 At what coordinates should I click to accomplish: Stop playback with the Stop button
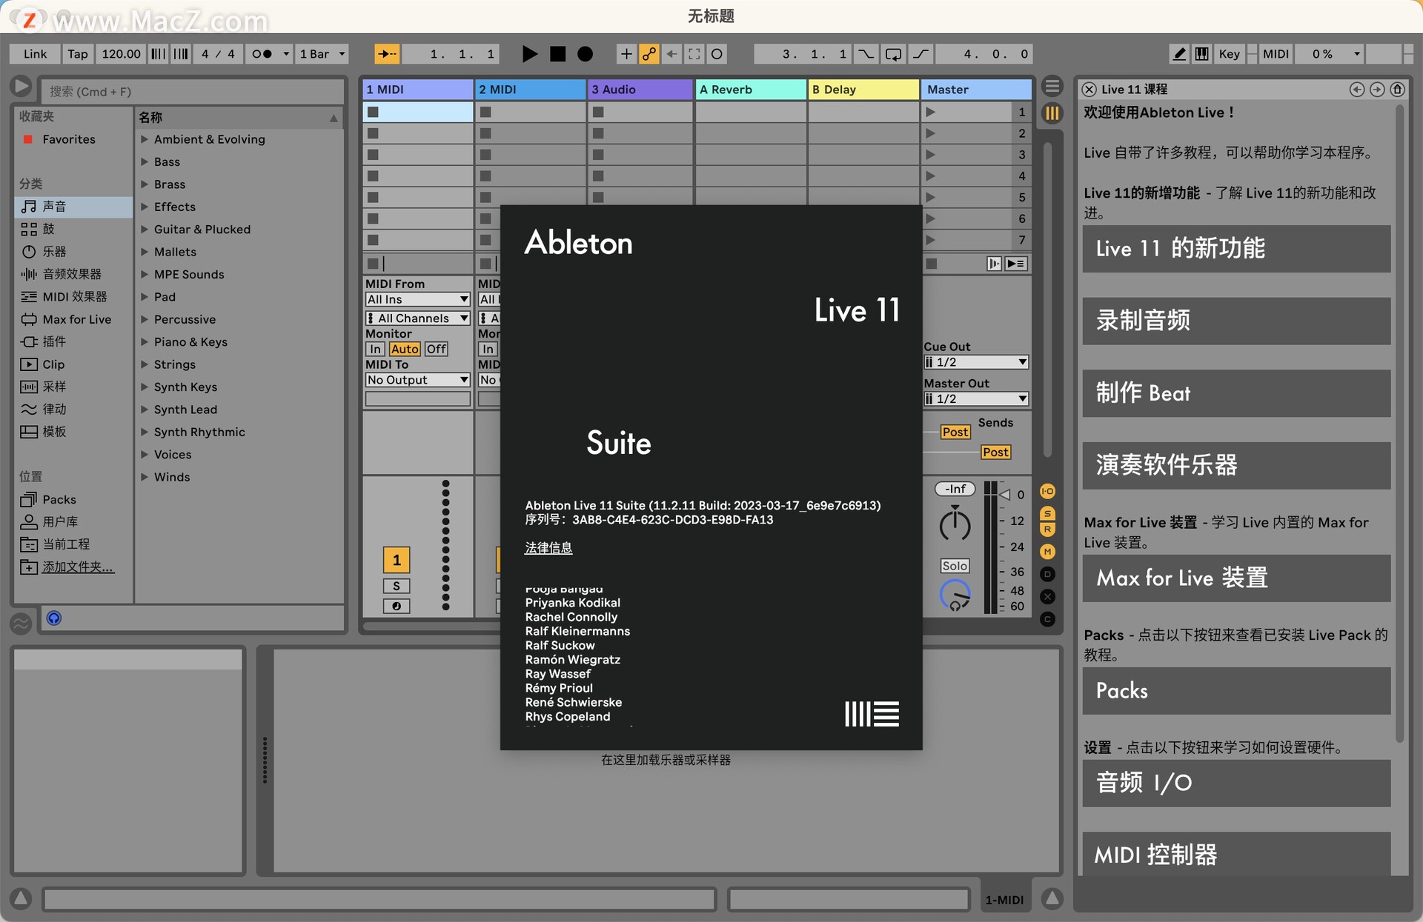[557, 54]
